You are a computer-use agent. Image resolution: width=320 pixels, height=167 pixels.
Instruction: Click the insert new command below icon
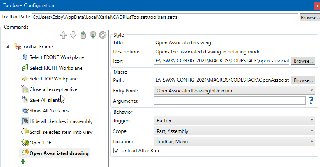click(x=93, y=34)
